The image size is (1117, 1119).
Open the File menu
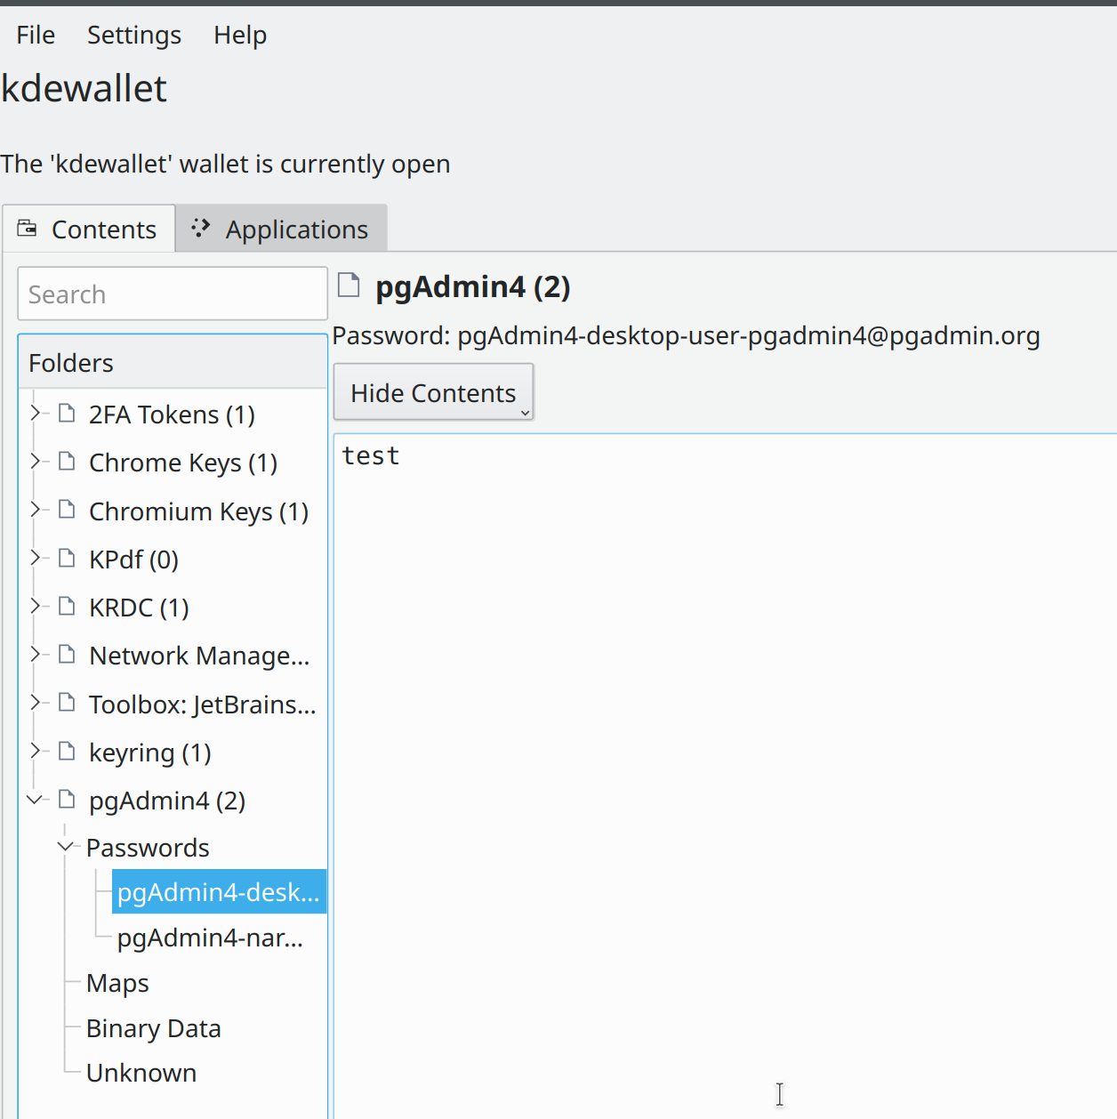36,35
